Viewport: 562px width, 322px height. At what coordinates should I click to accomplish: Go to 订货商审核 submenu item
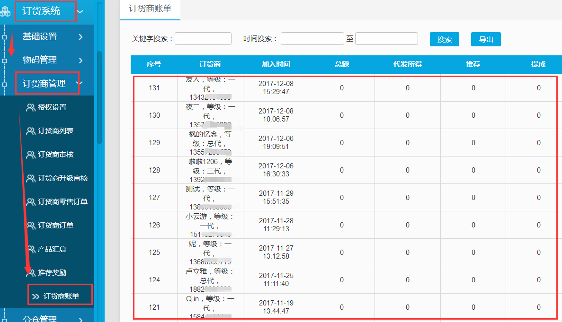[55, 155]
